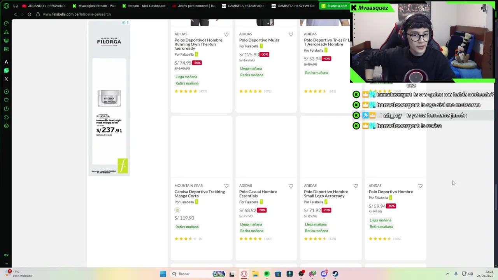498x280 pixels.
Task: Open the workspaces controller icon in tab bar
Action: click(16, 6)
